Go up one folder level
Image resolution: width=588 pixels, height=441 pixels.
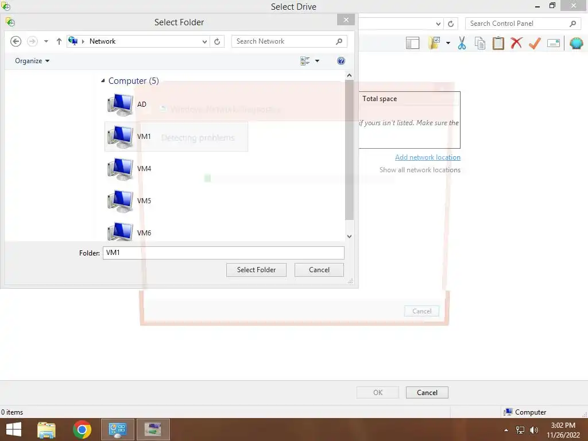pyautogui.click(x=59, y=41)
